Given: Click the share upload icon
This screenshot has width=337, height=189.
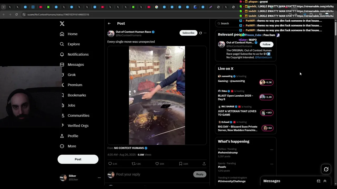Looking at the screenshot, I should pos(204,164).
